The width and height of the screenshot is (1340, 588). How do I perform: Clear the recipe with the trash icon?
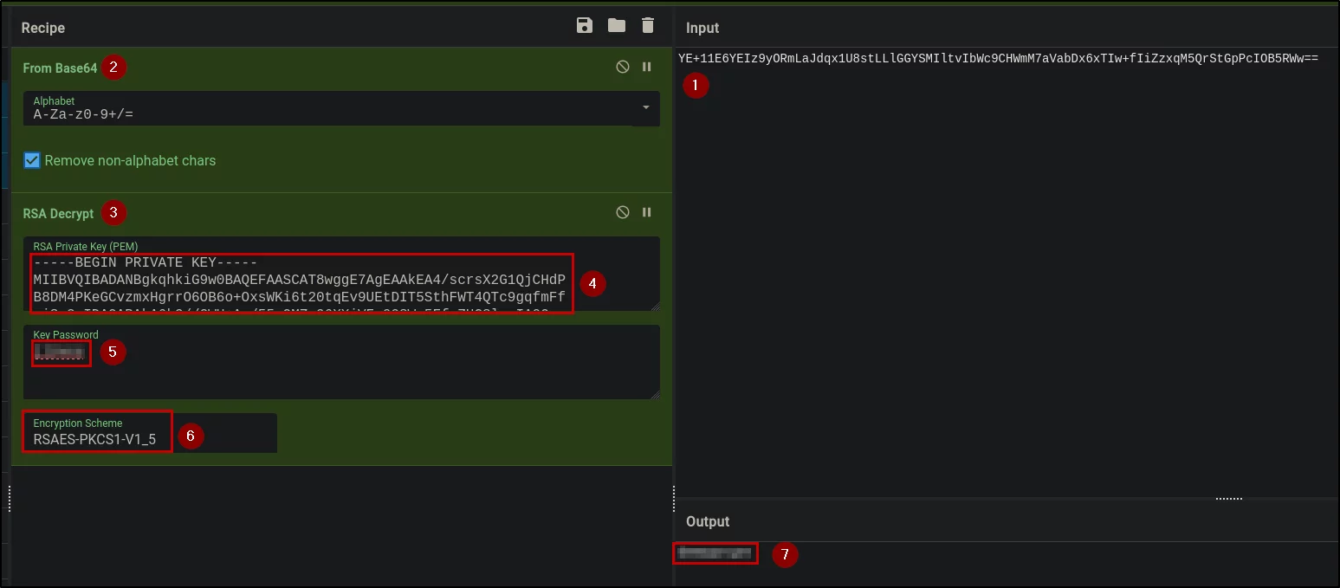648,26
